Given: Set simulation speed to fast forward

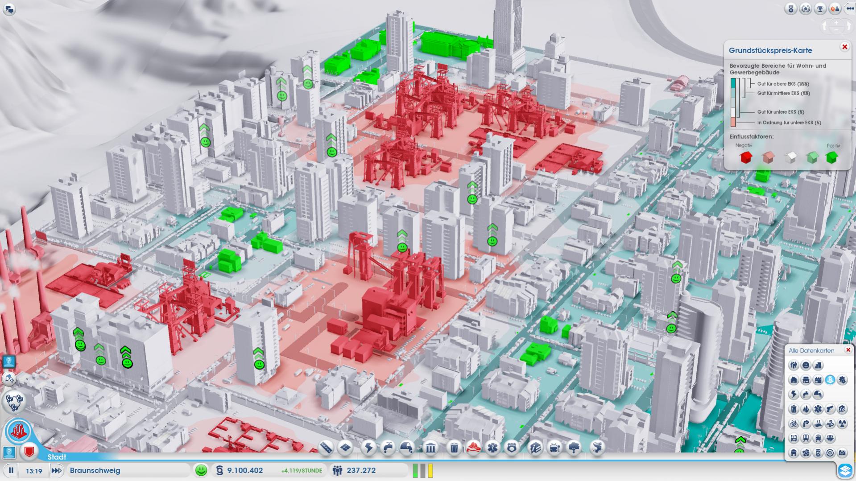Looking at the screenshot, I should tap(56, 470).
